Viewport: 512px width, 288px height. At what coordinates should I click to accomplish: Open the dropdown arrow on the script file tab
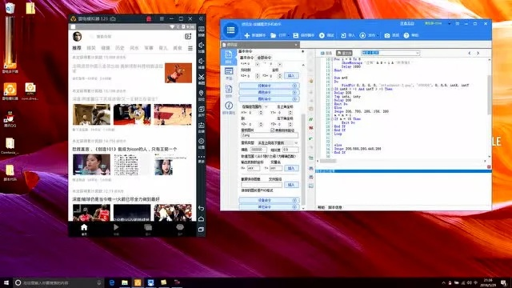point(296,45)
